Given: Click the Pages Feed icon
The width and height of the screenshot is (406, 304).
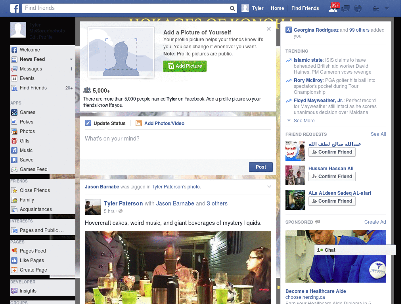Looking at the screenshot, I should (14, 251).
